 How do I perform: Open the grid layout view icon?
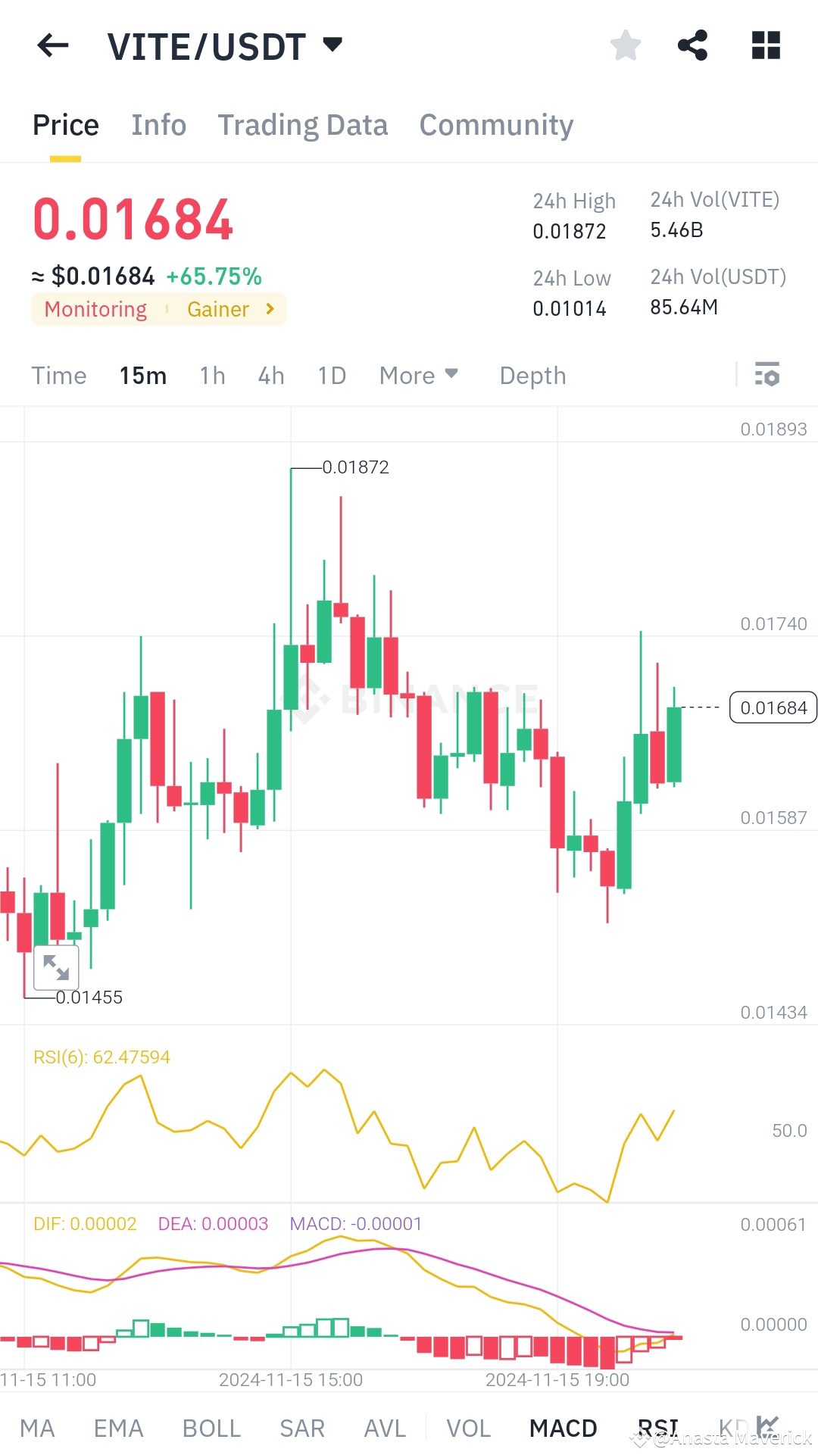coord(766,45)
